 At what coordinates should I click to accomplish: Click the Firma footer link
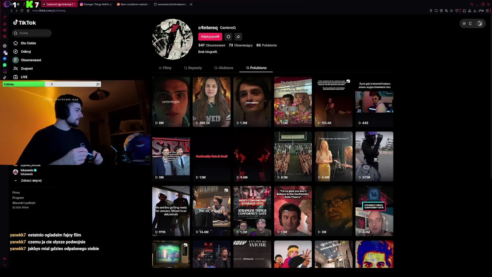(16, 192)
